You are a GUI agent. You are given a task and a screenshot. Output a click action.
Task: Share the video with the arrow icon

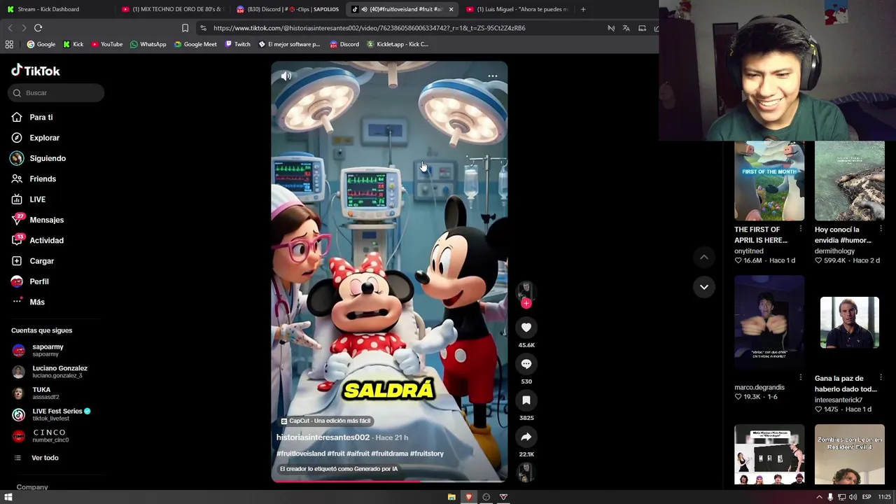(x=526, y=436)
